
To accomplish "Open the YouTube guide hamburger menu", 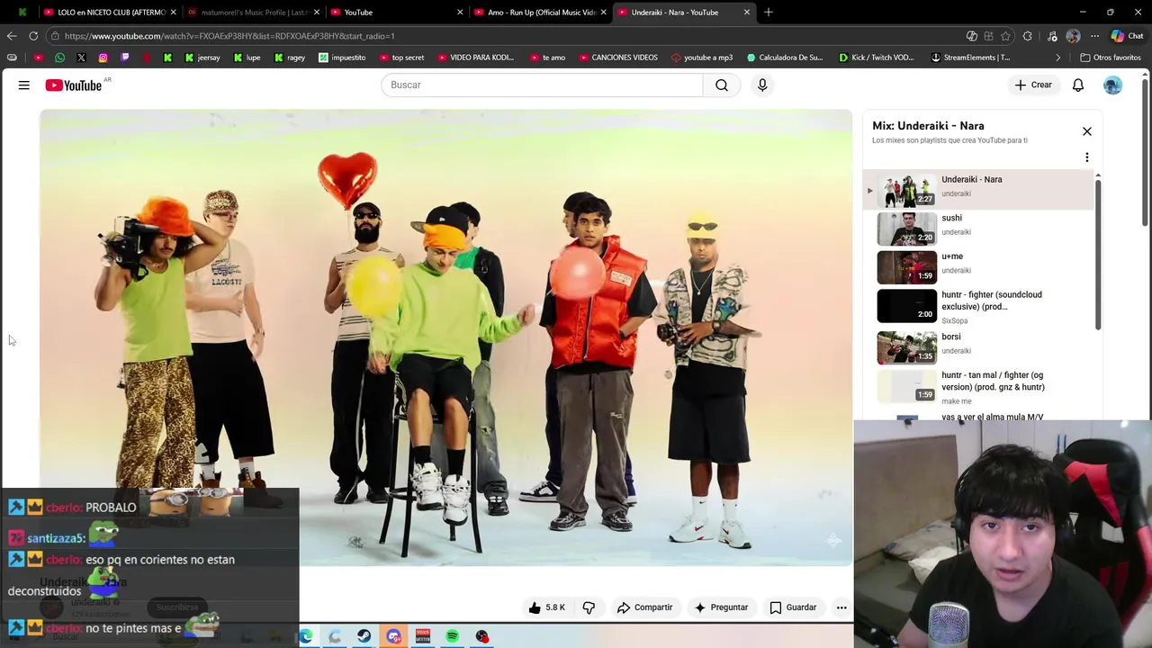I will (x=24, y=85).
